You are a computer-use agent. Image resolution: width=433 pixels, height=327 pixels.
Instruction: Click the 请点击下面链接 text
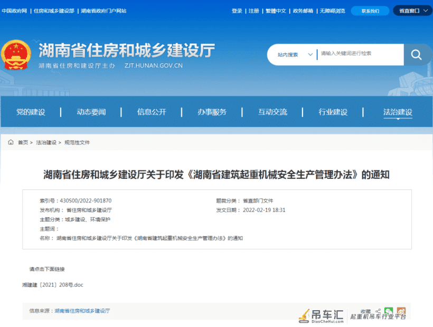point(47,269)
